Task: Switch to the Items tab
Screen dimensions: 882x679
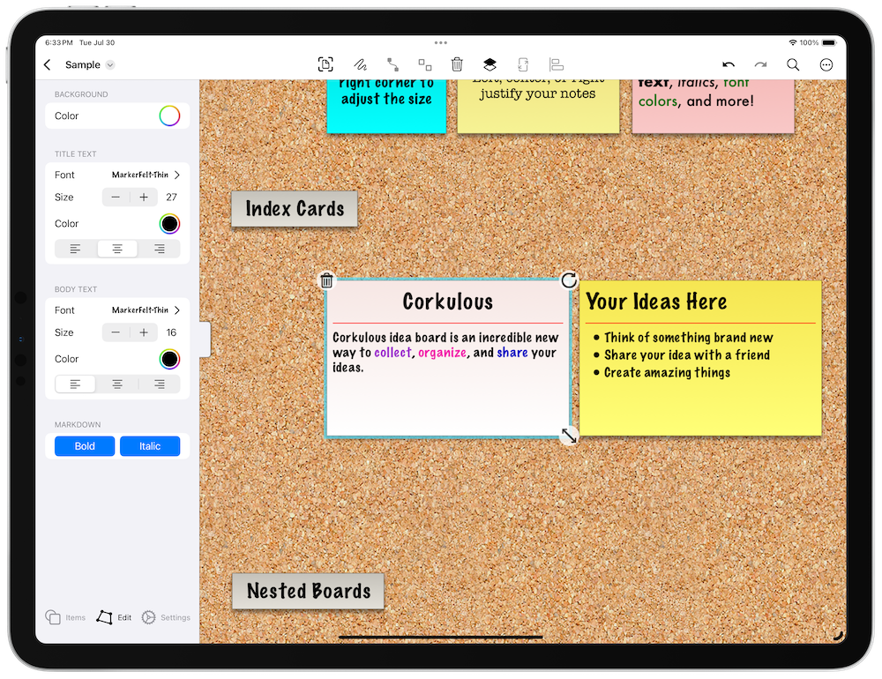Action: coord(65,617)
